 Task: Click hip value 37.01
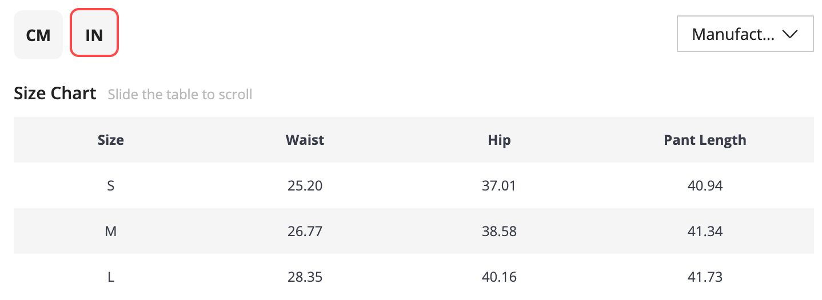pyautogui.click(x=499, y=185)
